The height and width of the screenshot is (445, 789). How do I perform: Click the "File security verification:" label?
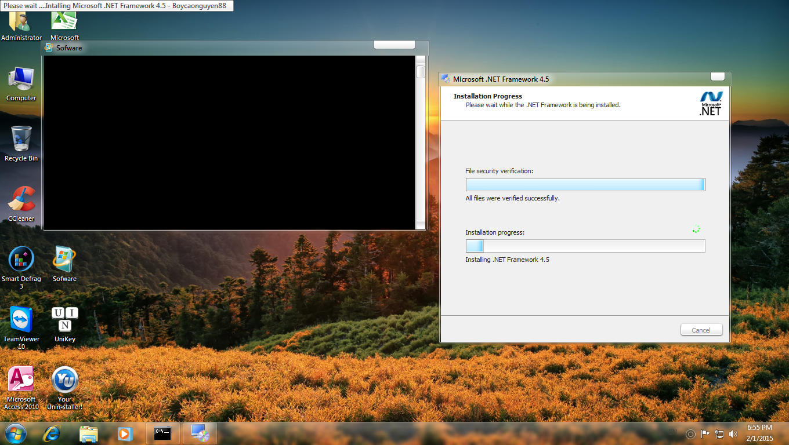pyautogui.click(x=499, y=171)
